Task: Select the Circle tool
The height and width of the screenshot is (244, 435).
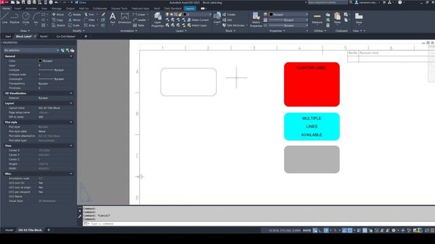Action: tap(26, 18)
